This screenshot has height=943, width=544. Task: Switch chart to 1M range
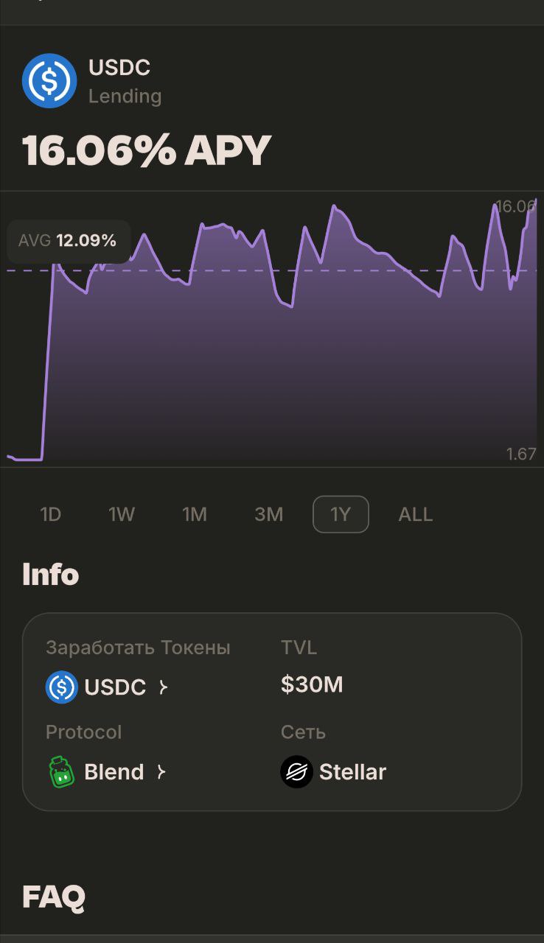[195, 514]
